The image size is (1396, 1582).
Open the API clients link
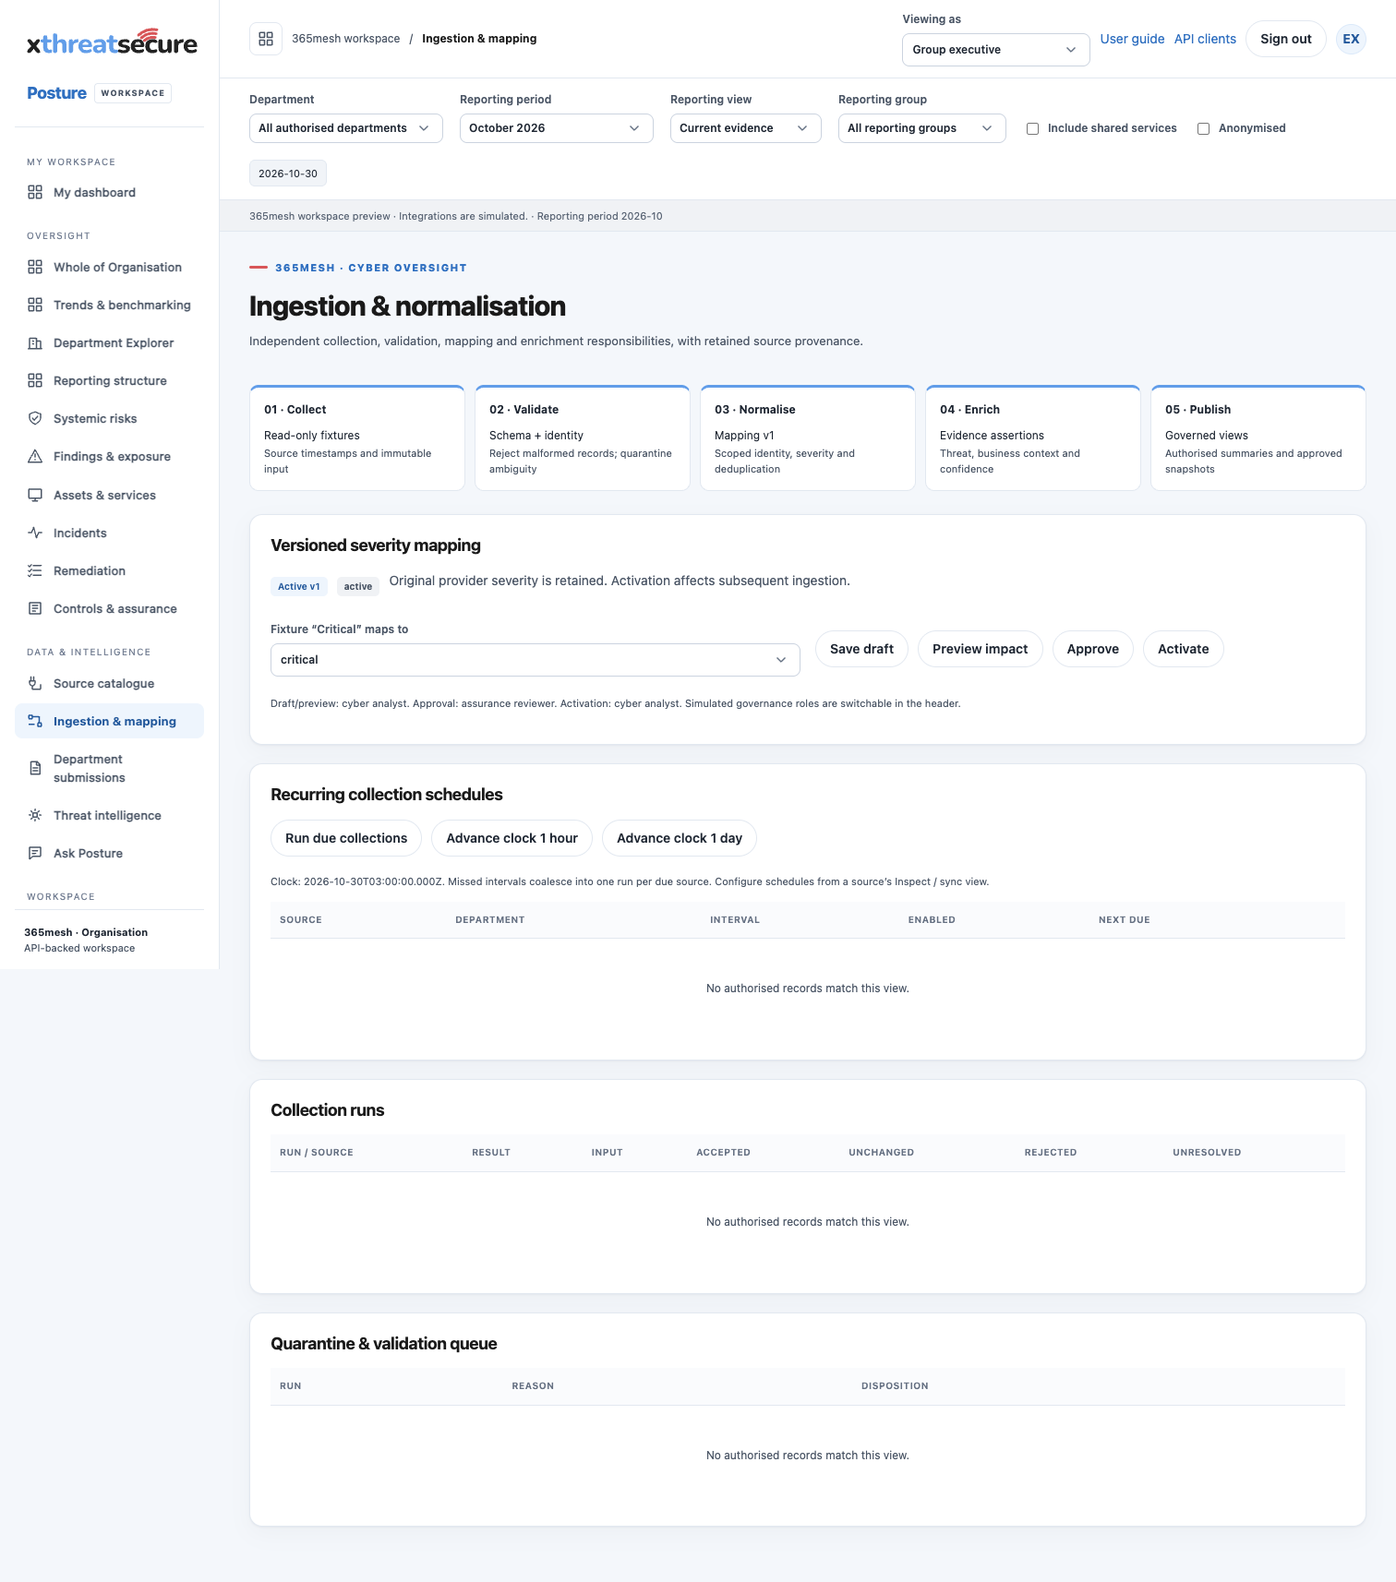coord(1205,39)
